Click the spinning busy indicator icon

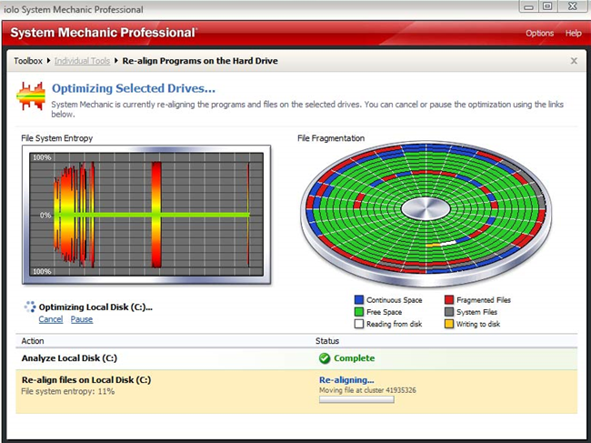pos(30,307)
